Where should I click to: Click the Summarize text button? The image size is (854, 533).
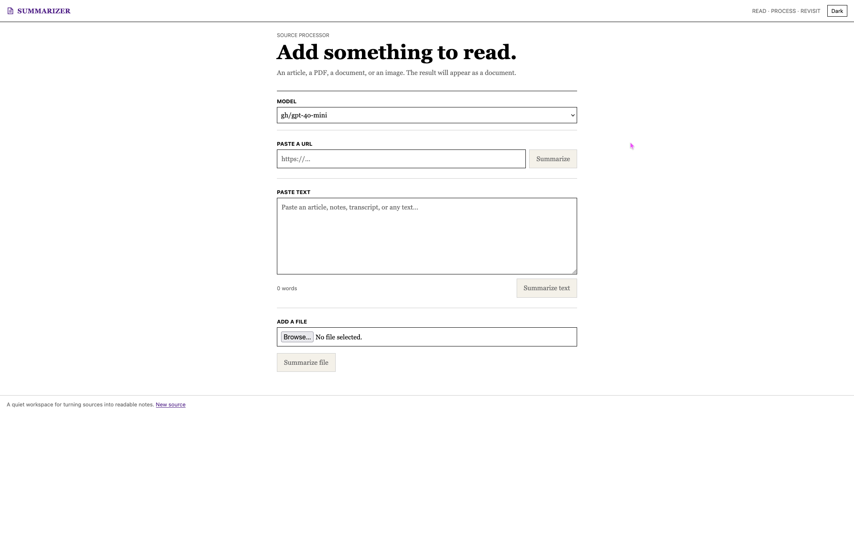coord(547,288)
